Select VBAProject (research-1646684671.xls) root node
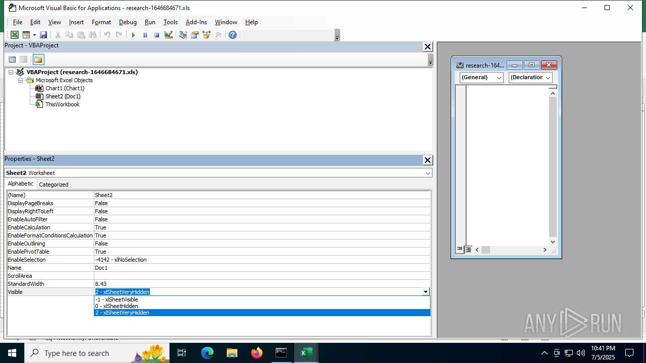The height and width of the screenshot is (363, 646). (82, 72)
